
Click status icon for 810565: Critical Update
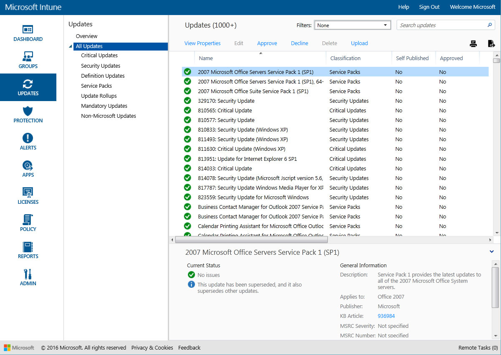tap(187, 110)
